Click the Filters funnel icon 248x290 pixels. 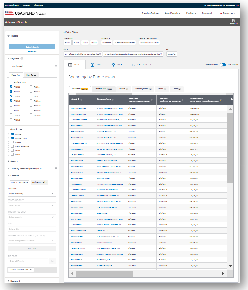click(9, 36)
